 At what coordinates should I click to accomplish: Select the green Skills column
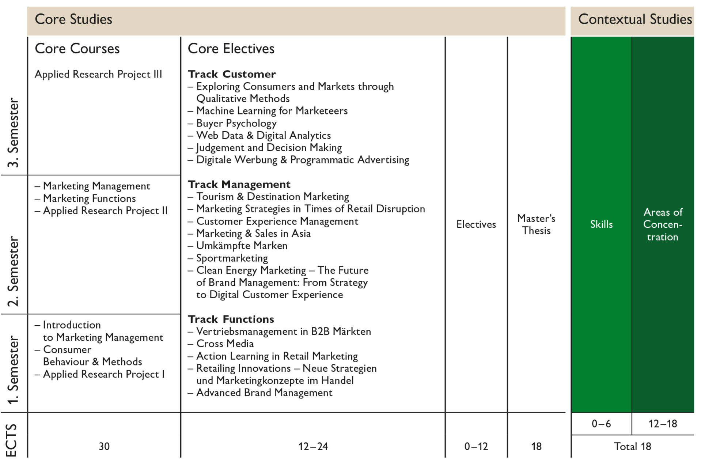pyautogui.click(x=601, y=224)
